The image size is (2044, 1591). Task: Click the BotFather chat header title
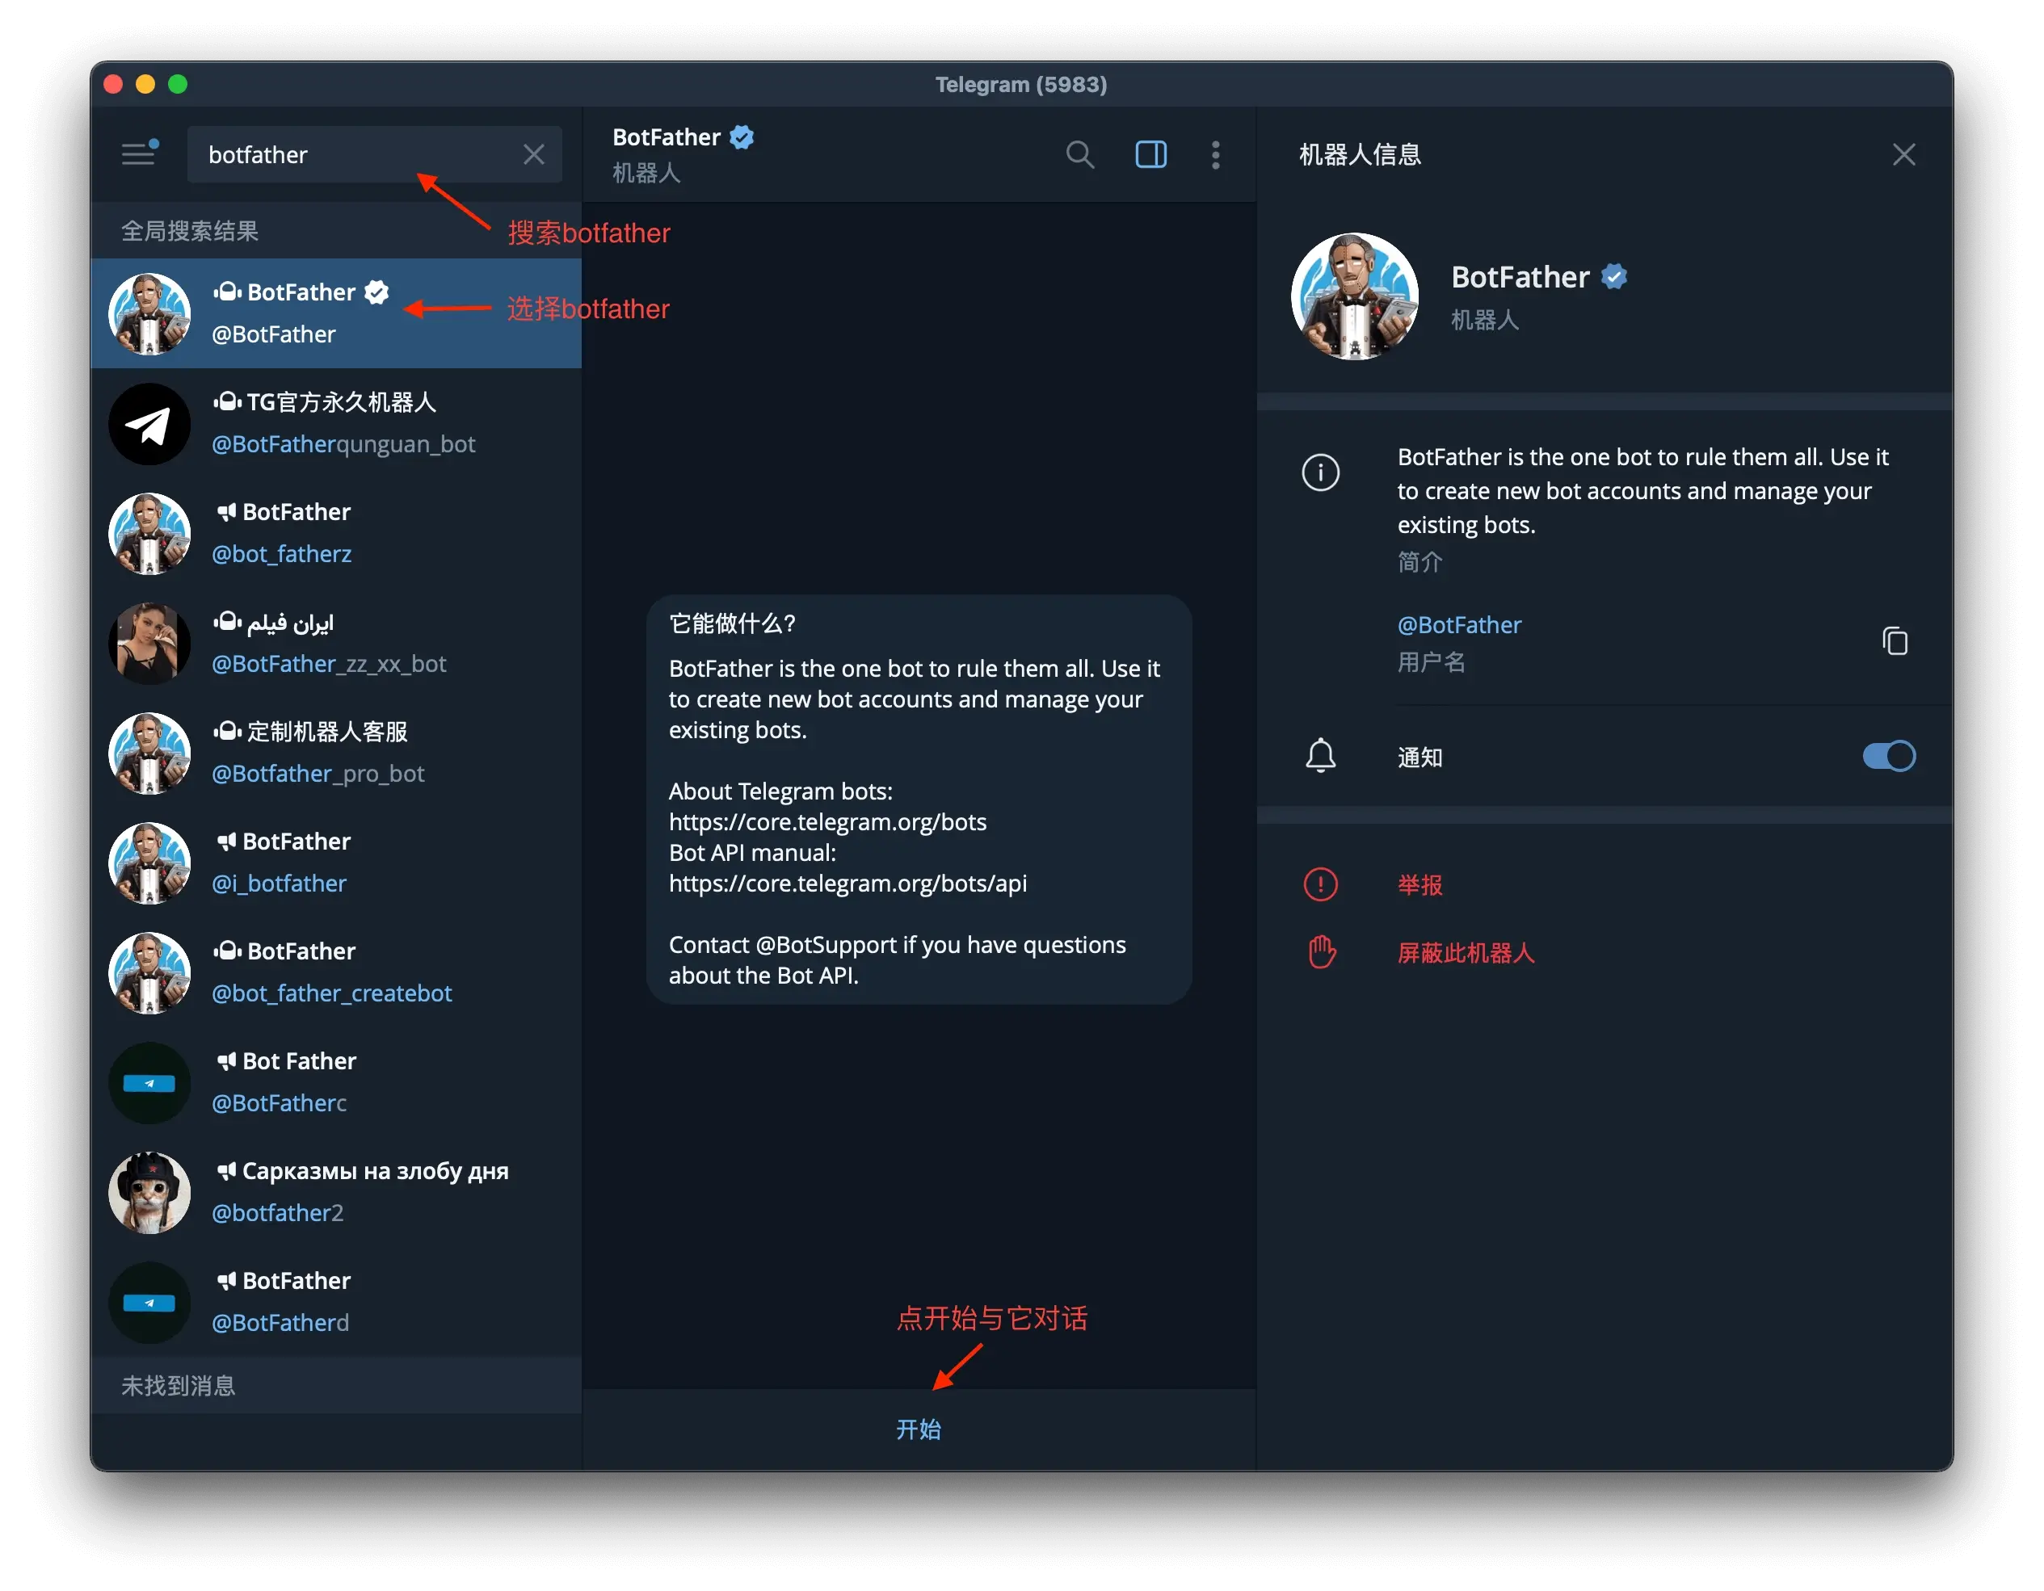tap(667, 136)
